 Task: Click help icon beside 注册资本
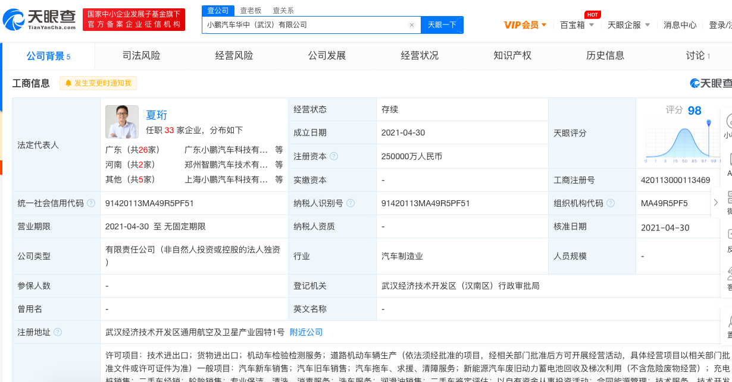click(334, 156)
